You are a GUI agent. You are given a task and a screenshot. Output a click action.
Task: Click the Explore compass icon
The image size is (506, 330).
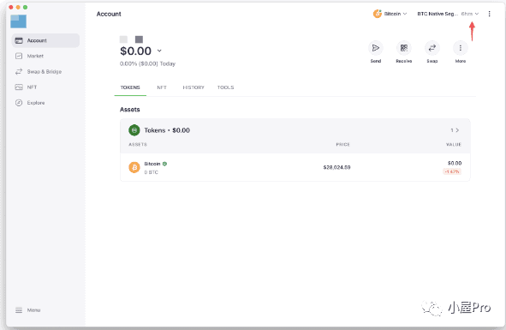click(19, 103)
